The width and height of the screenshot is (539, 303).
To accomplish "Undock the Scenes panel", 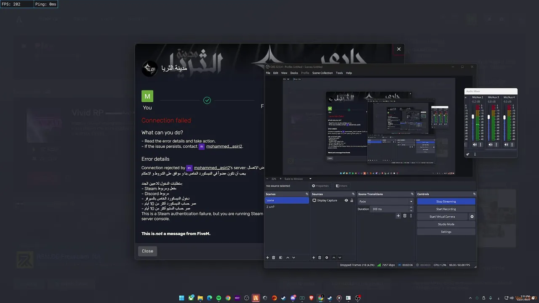I will coord(307,194).
